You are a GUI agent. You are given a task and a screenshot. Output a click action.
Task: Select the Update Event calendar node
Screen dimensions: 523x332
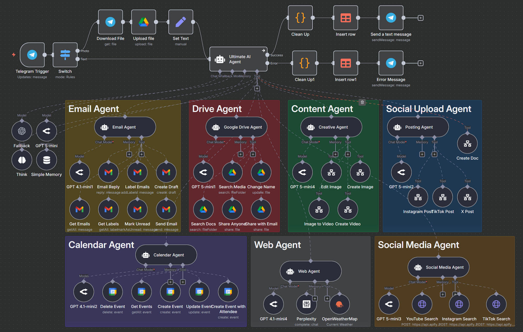click(x=199, y=292)
